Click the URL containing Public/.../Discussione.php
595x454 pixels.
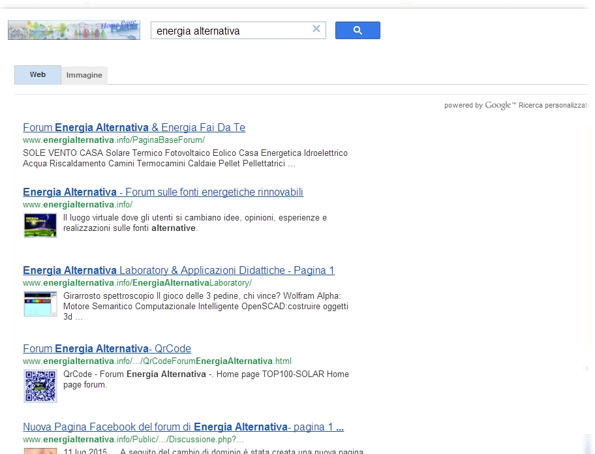133,439
